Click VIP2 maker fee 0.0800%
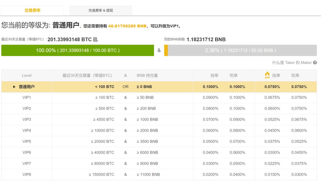Image resolution: width=321 pixels, height=187 pixels. (210, 108)
